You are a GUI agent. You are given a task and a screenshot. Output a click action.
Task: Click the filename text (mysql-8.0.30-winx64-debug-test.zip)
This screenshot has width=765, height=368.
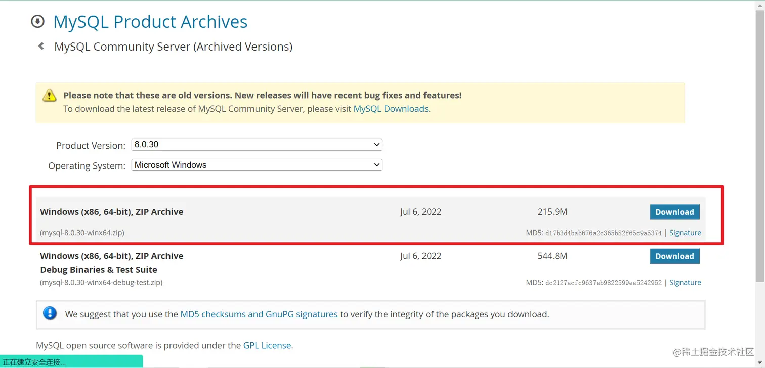pyautogui.click(x=101, y=283)
